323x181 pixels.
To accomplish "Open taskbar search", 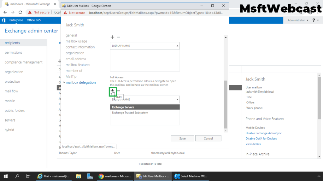I will click(17, 176).
